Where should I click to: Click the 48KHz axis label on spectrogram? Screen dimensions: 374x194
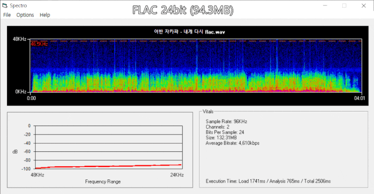[20, 39]
